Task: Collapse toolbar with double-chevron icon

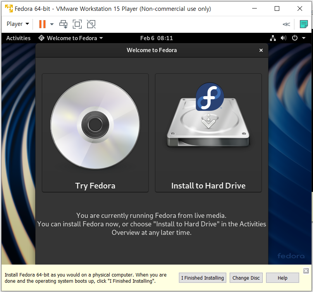Action: coord(286,24)
